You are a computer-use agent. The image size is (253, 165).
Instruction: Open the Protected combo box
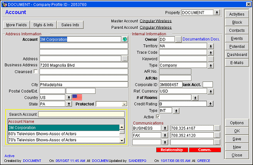coord(111,104)
